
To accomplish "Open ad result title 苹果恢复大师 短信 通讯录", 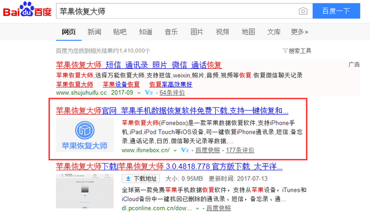I will 139,65.
